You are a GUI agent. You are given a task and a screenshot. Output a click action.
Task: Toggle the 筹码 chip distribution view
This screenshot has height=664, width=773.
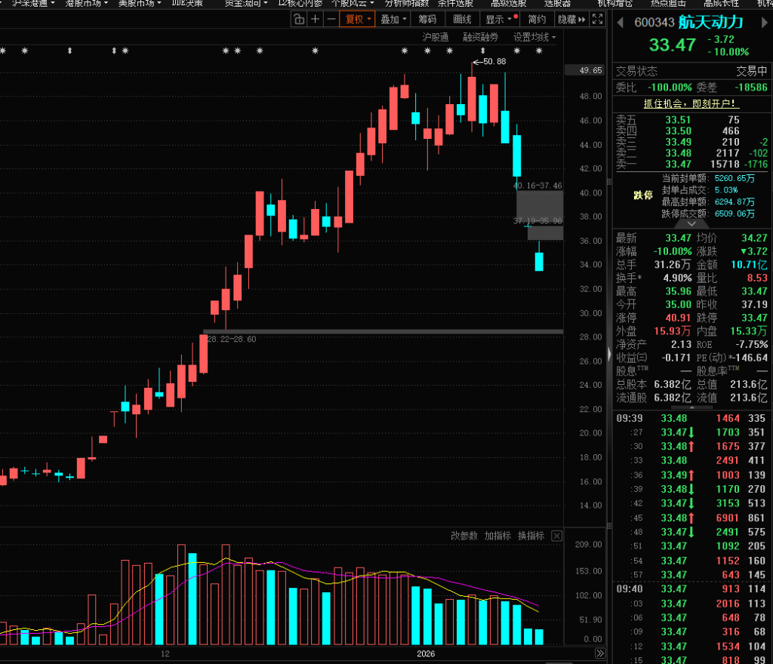[427, 19]
